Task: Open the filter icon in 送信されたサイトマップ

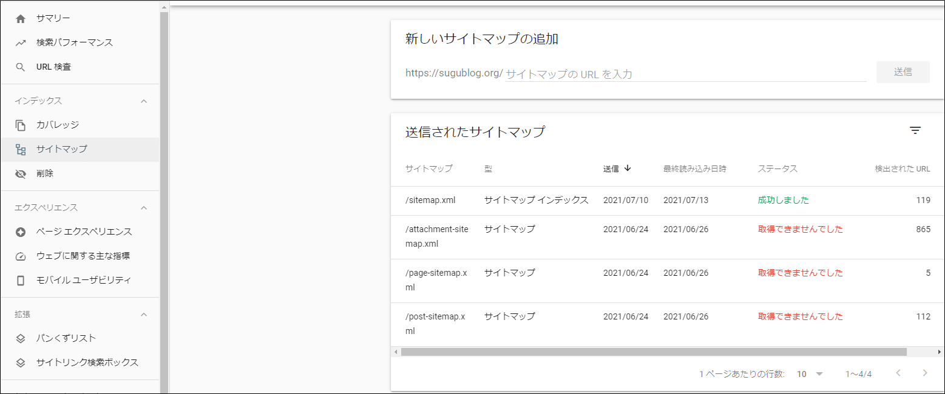Action: [x=915, y=130]
